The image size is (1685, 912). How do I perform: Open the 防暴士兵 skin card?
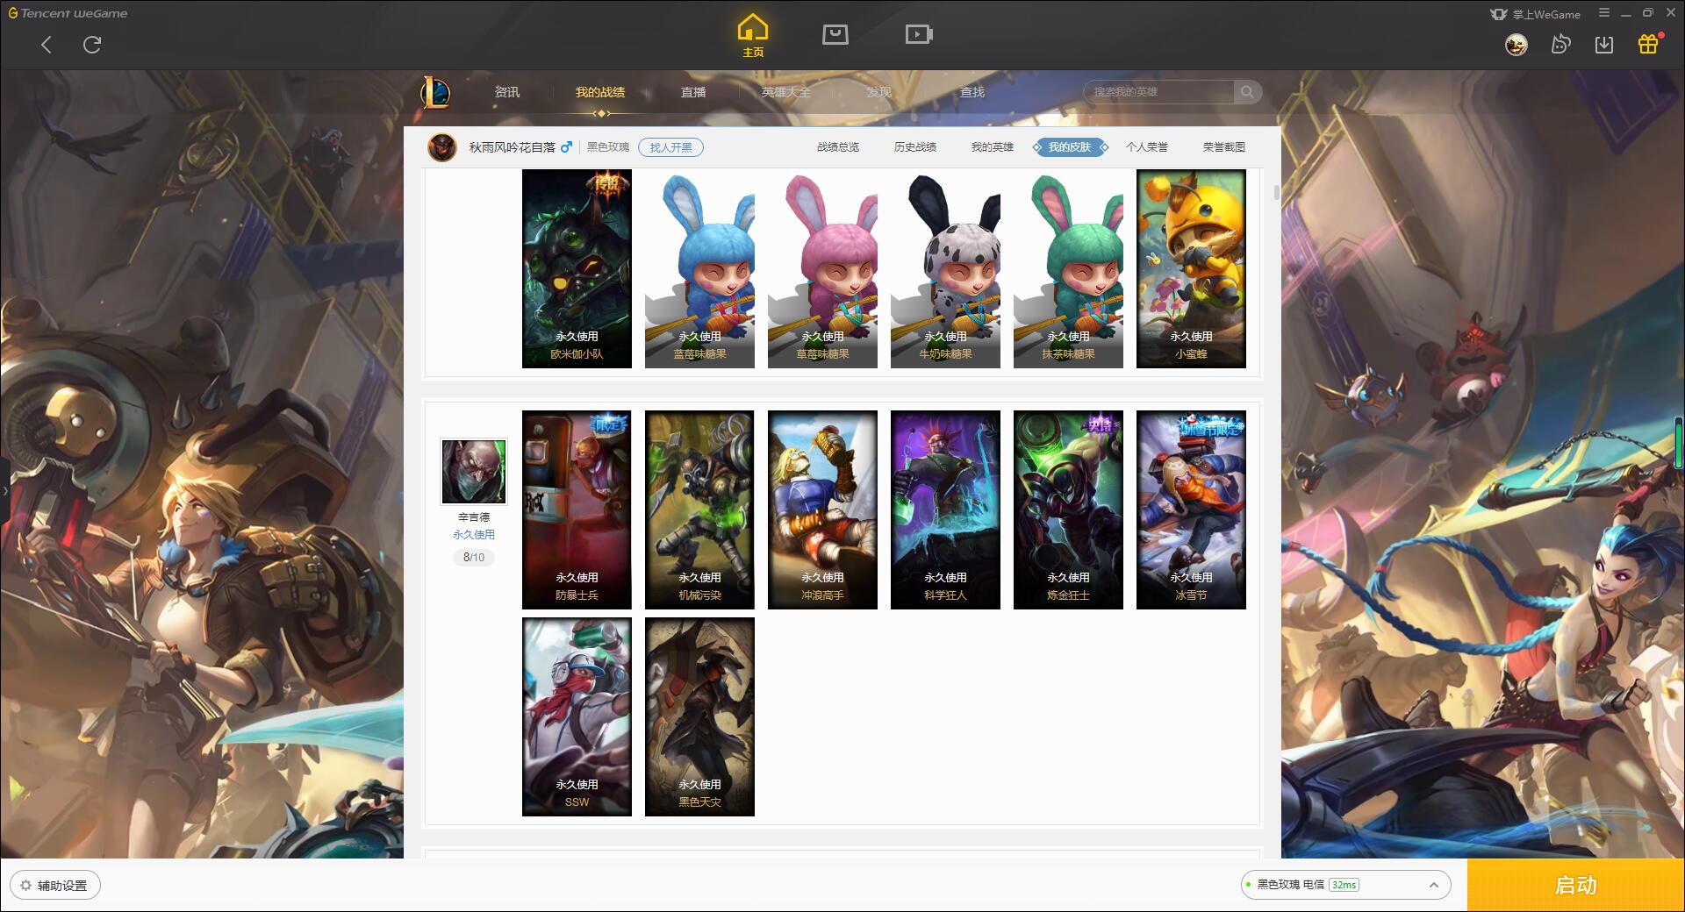point(577,509)
